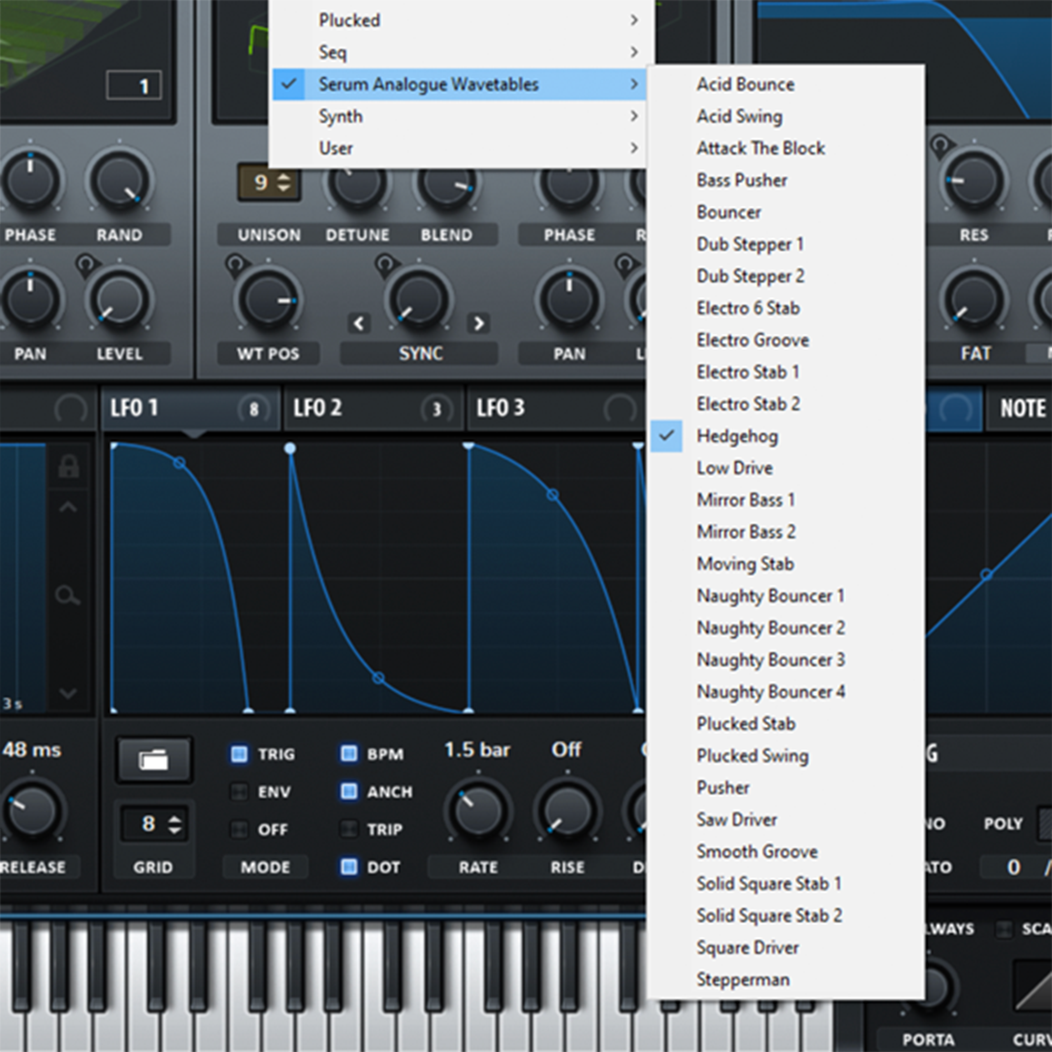Click the modulation source icon above LEVEL knob
1052x1052 pixels.
(x=86, y=265)
